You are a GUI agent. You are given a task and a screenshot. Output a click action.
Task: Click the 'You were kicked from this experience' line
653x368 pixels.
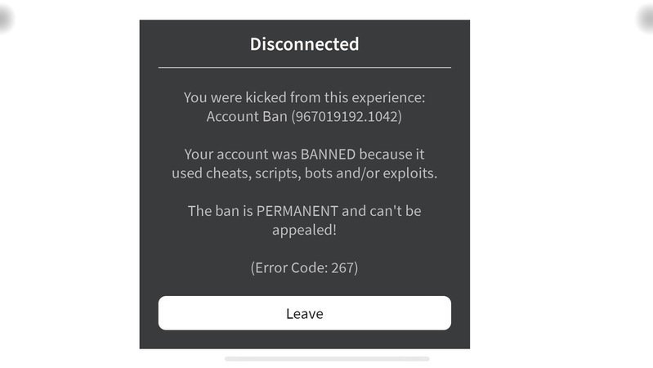[304, 97]
